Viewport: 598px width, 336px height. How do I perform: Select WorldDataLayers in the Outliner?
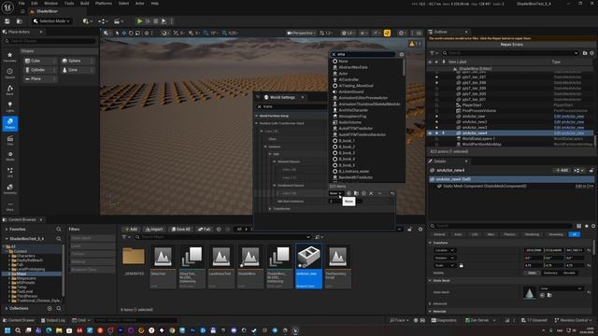[478, 139]
